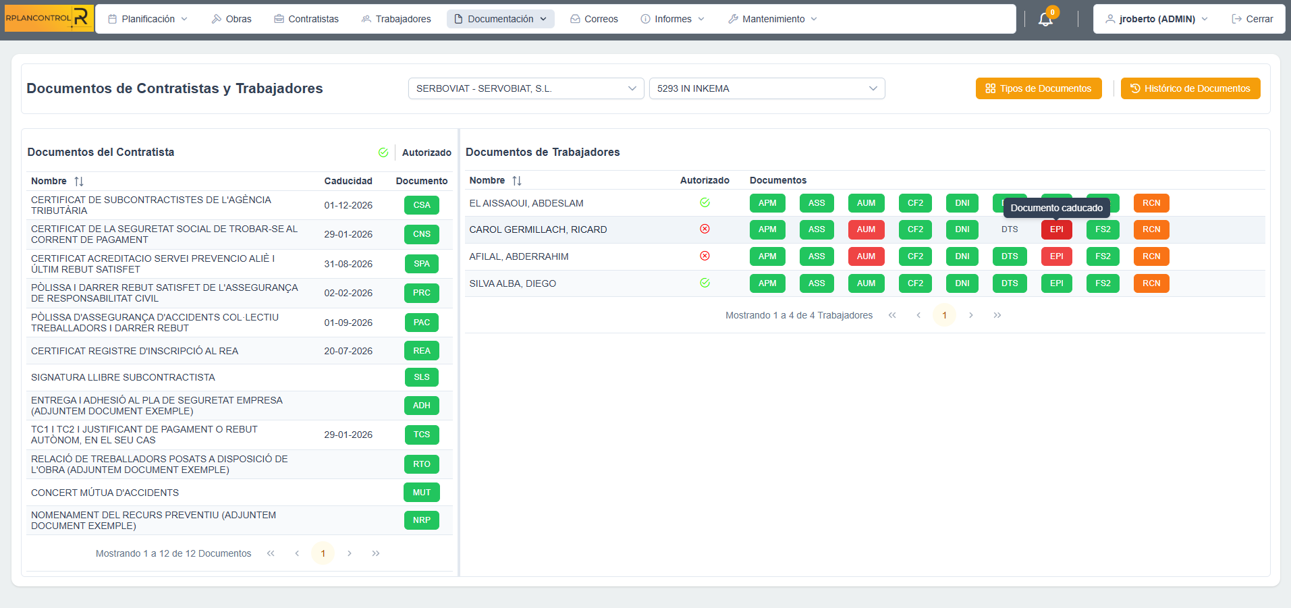
Task: Open the CSA contractor document
Action: pos(421,204)
